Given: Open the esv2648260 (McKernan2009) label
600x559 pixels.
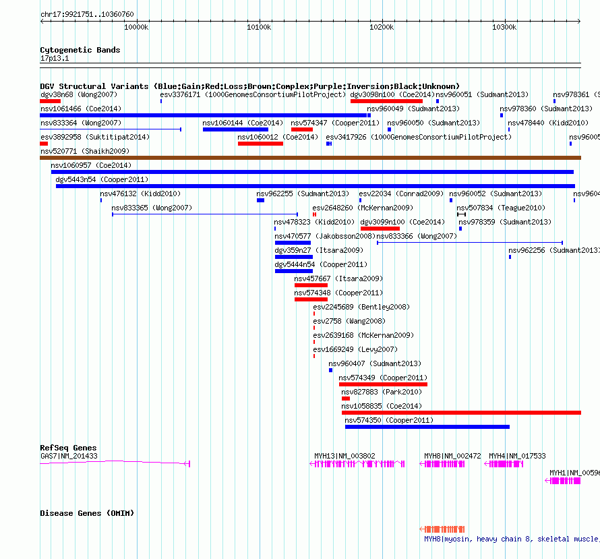Looking at the screenshot, I should (363, 208).
